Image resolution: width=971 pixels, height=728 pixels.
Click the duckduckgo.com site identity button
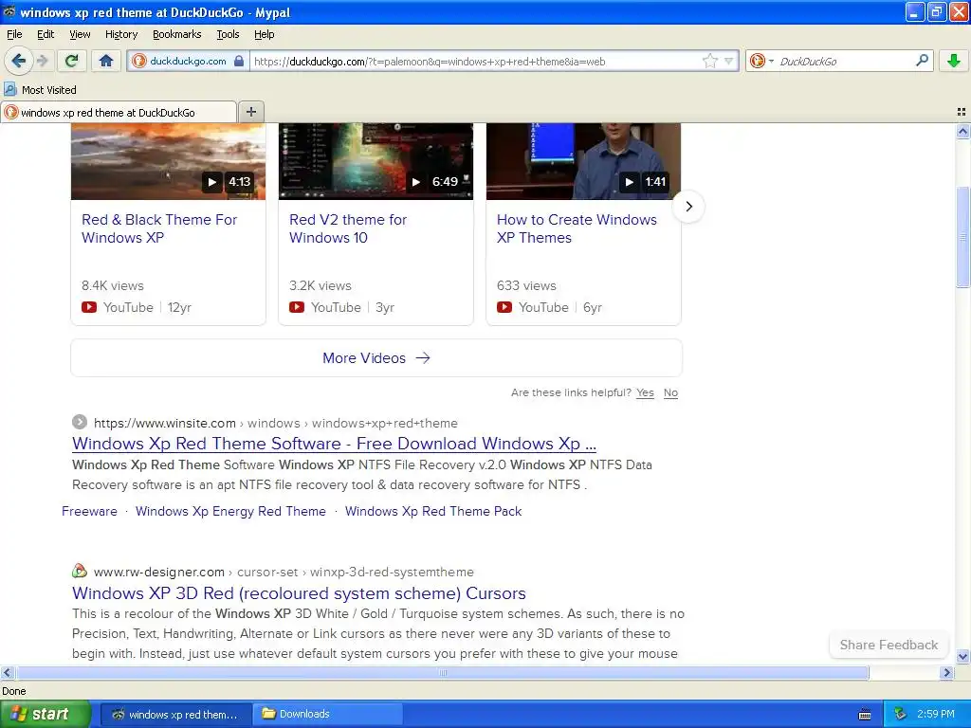point(188,61)
